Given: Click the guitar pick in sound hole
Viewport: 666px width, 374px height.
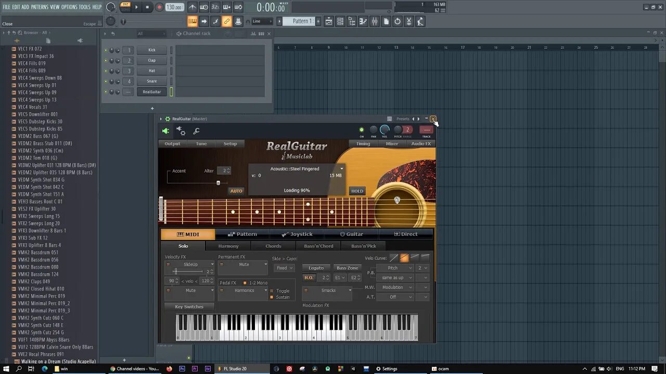Looking at the screenshot, I should (397, 200).
